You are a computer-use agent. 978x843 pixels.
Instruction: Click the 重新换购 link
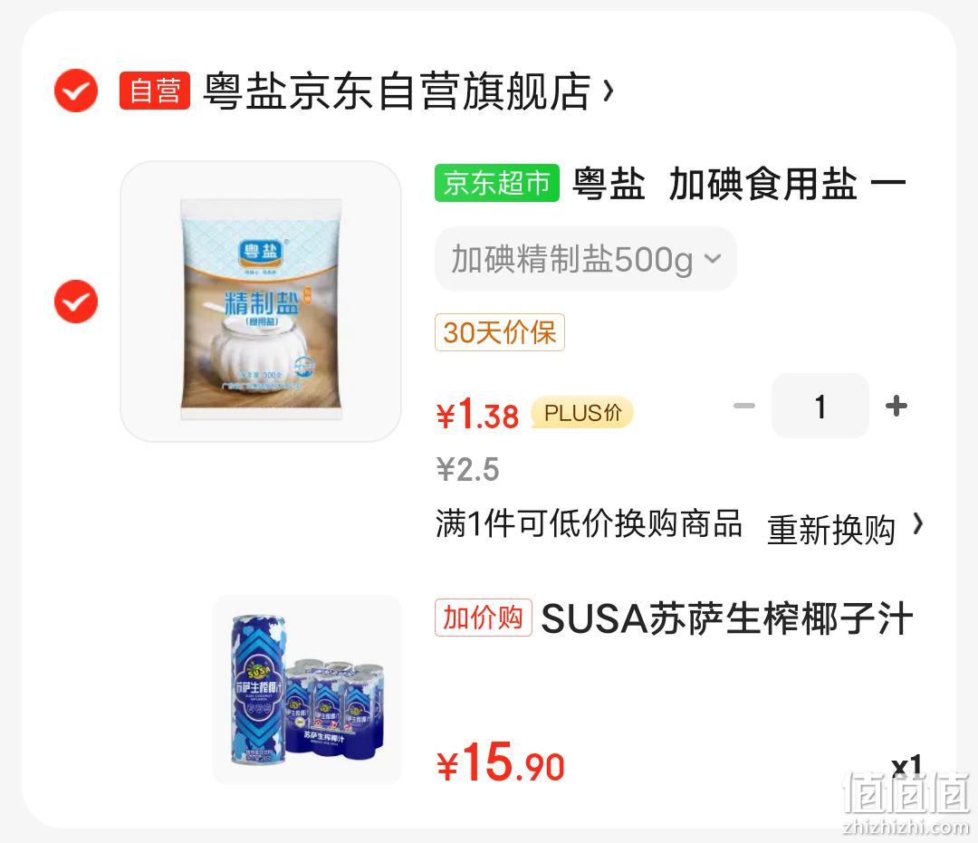[830, 530]
